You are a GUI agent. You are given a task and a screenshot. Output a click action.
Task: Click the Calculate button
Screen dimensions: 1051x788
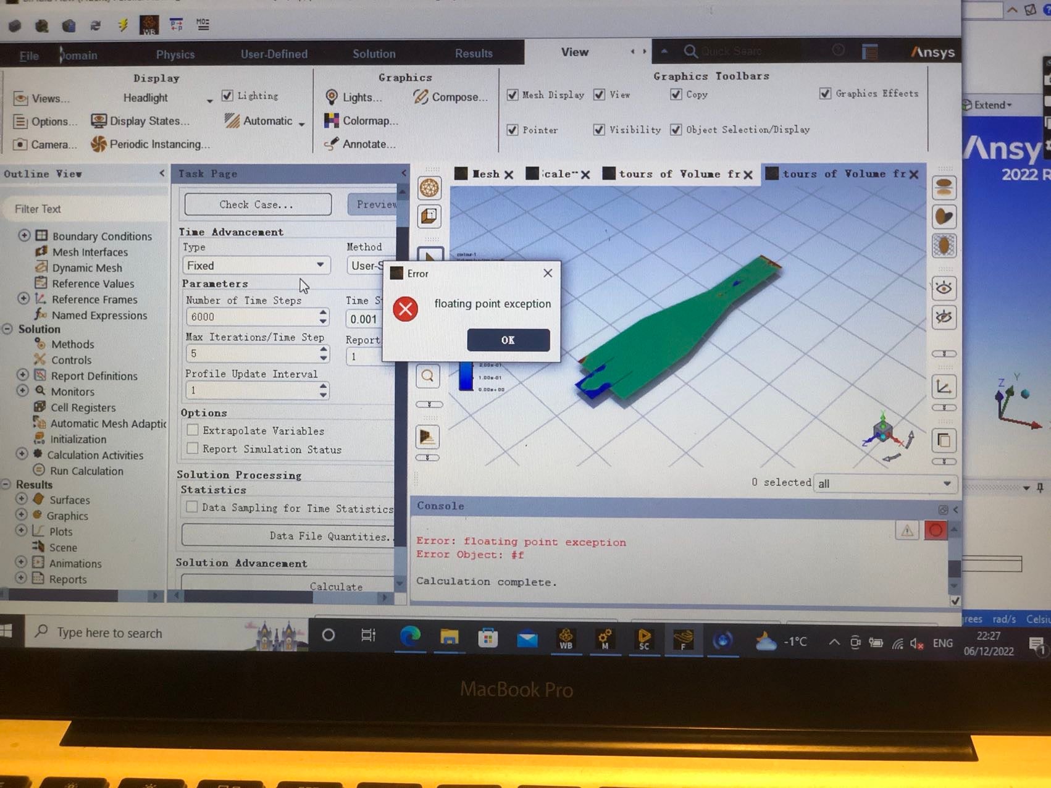pyautogui.click(x=288, y=584)
